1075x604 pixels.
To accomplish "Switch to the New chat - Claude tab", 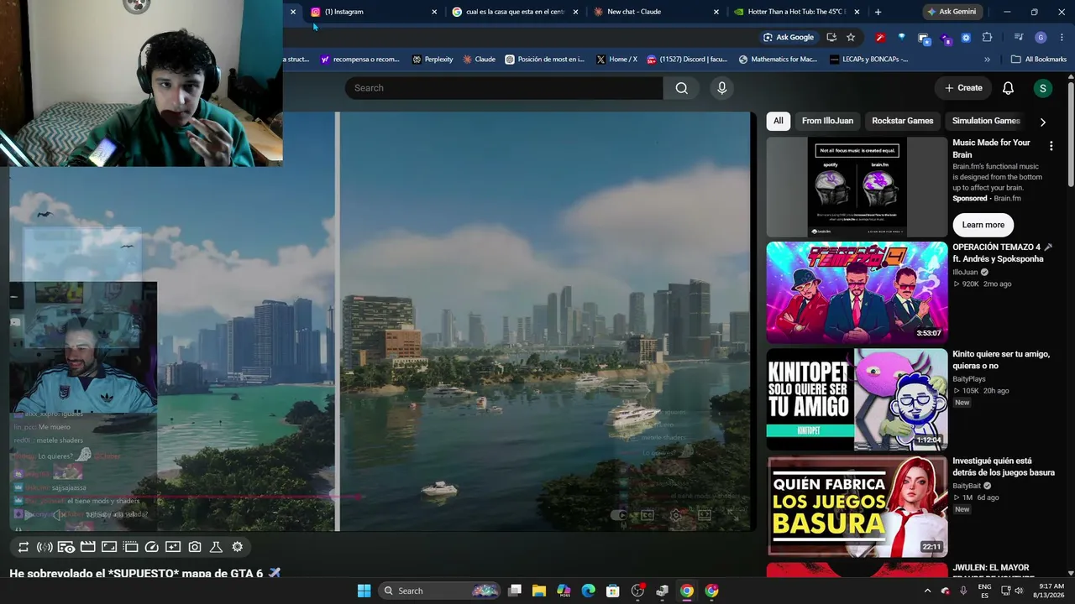I will click(x=657, y=12).
